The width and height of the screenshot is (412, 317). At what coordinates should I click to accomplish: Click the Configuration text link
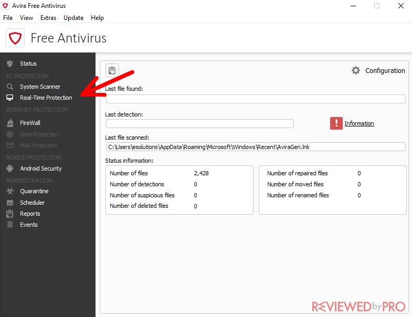tap(385, 71)
